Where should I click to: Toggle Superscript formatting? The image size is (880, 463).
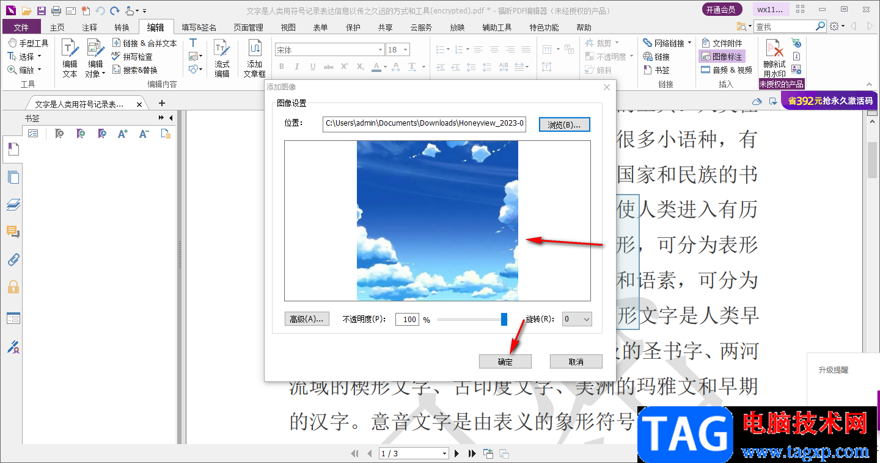tap(345, 66)
